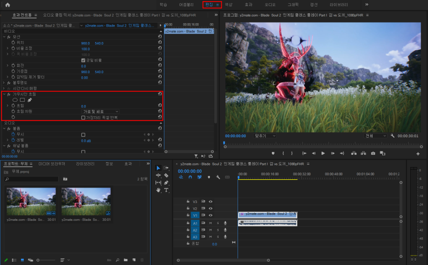Open the 라이브러리 panel tab in project area

[85, 164]
